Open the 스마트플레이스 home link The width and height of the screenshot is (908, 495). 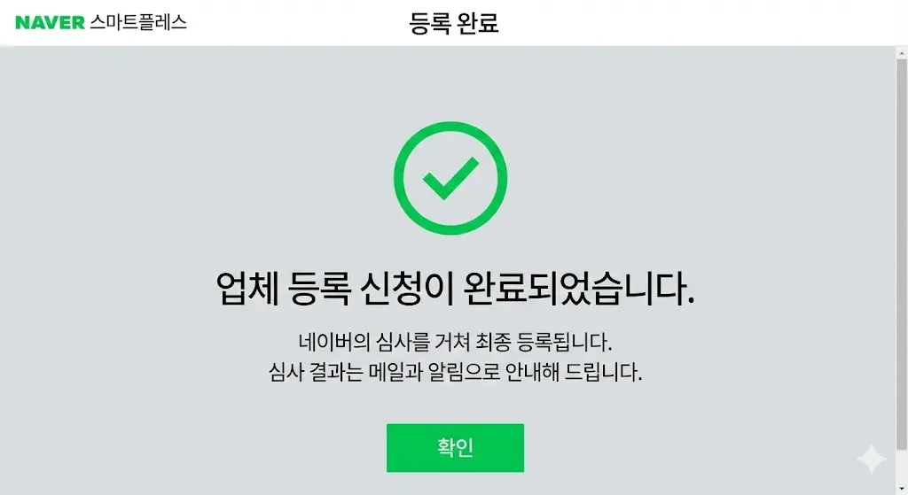pos(137,22)
